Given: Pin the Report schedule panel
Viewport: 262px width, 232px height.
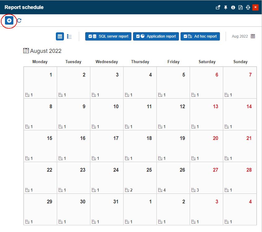Looking at the screenshot, I should 226,7.
